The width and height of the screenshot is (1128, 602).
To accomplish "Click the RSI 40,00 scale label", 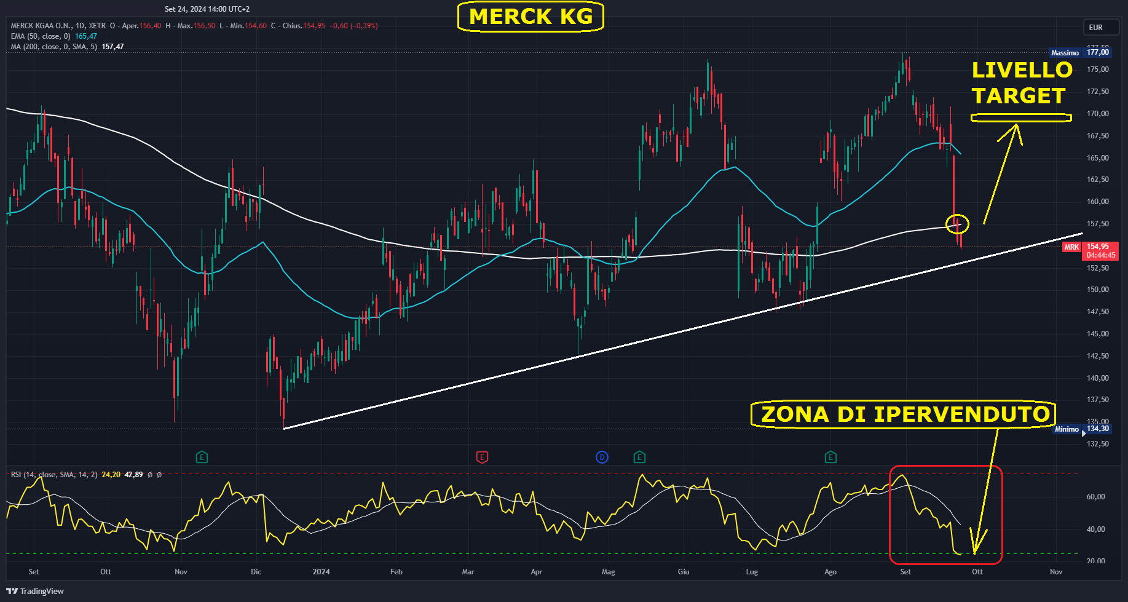I will coord(1096,529).
